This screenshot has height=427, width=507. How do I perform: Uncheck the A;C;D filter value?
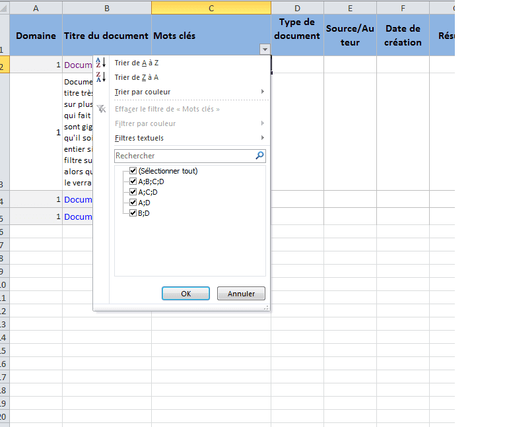(x=133, y=192)
